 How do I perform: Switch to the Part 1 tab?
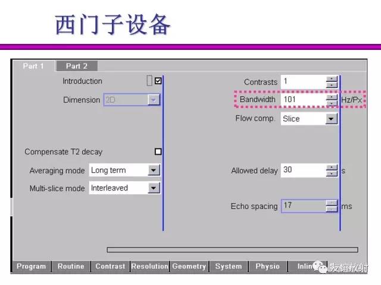pyautogui.click(x=33, y=66)
